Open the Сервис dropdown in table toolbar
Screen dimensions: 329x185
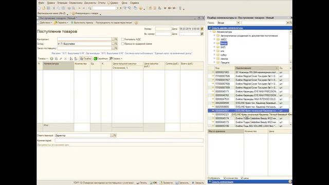click(x=116, y=59)
